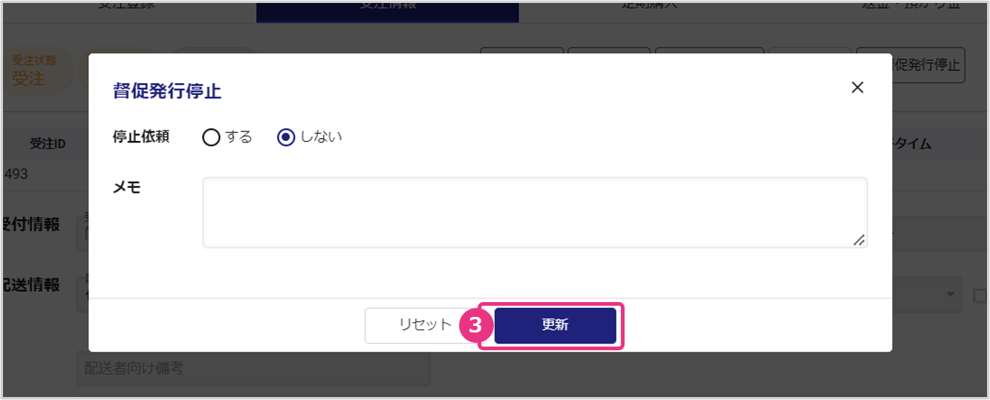
Task: Click inside the メモ text area
Action: coord(535,212)
